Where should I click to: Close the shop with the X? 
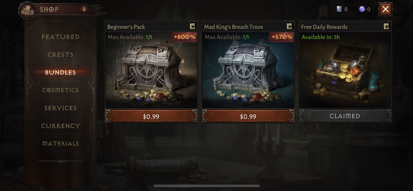tap(386, 9)
